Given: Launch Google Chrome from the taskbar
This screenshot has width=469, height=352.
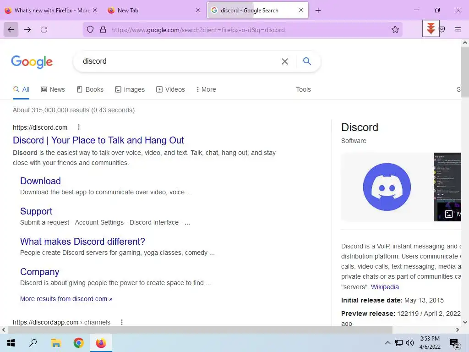Looking at the screenshot, I should 79,343.
